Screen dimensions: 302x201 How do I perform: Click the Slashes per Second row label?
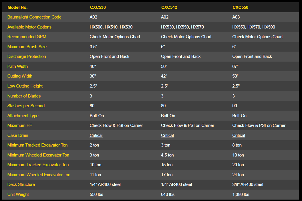[x=26, y=106]
